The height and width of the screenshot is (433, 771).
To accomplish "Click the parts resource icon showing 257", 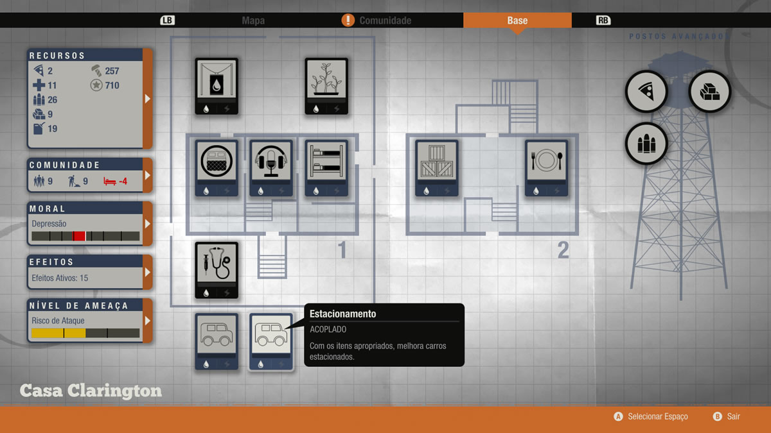I will [96, 71].
